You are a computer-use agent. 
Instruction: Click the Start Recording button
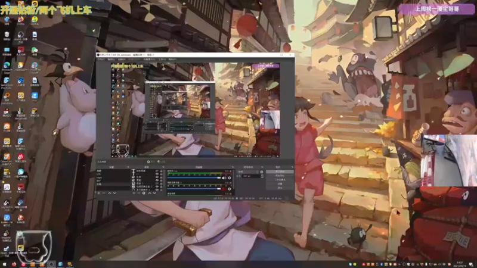pos(280,175)
